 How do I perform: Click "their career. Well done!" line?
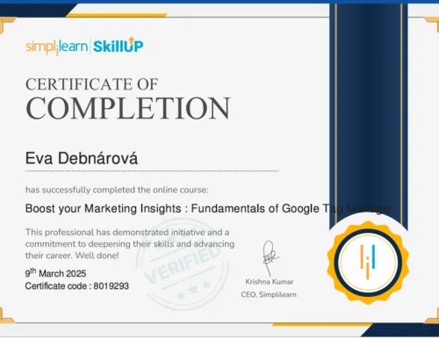(72, 255)
